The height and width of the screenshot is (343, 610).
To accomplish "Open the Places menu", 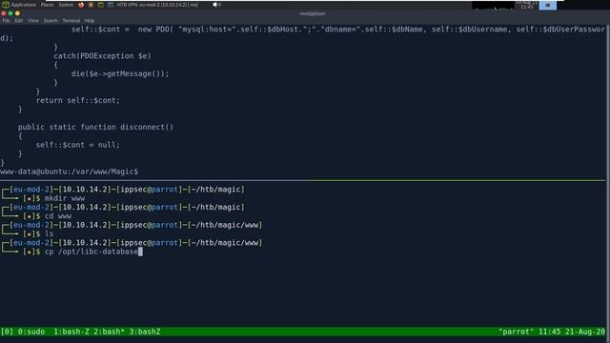I will (47, 5).
